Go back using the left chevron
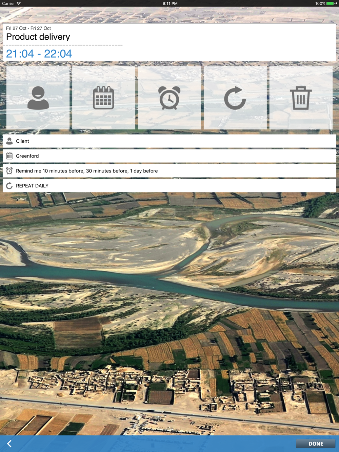This screenshot has height=452, width=339. [x=9, y=444]
